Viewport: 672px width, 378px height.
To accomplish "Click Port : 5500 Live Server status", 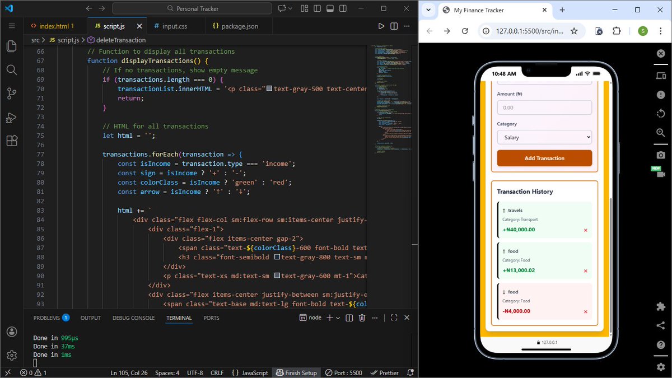I will coord(343,372).
